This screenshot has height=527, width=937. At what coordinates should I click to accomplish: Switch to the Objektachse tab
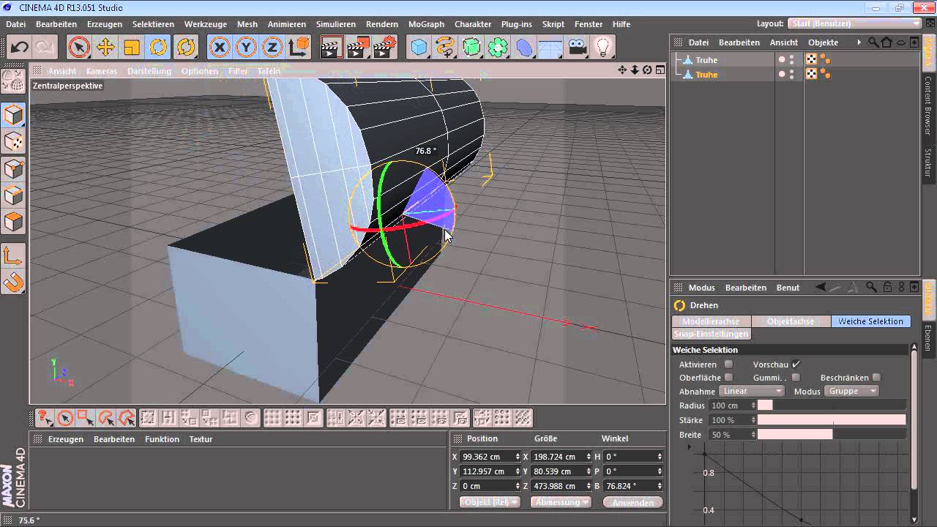point(791,321)
